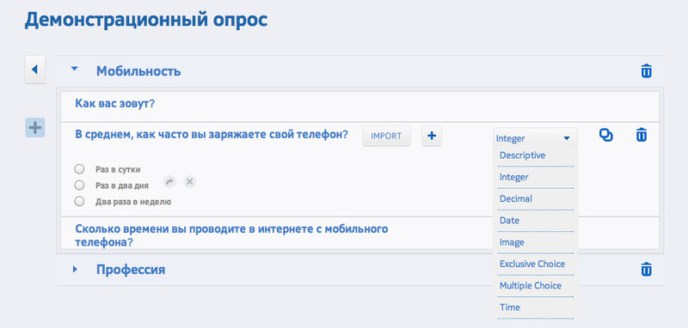Image resolution: width=688 pixels, height=328 pixels.
Task: Click the 'Демонстрационный опрос' survey title
Action: [x=146, y=20]
